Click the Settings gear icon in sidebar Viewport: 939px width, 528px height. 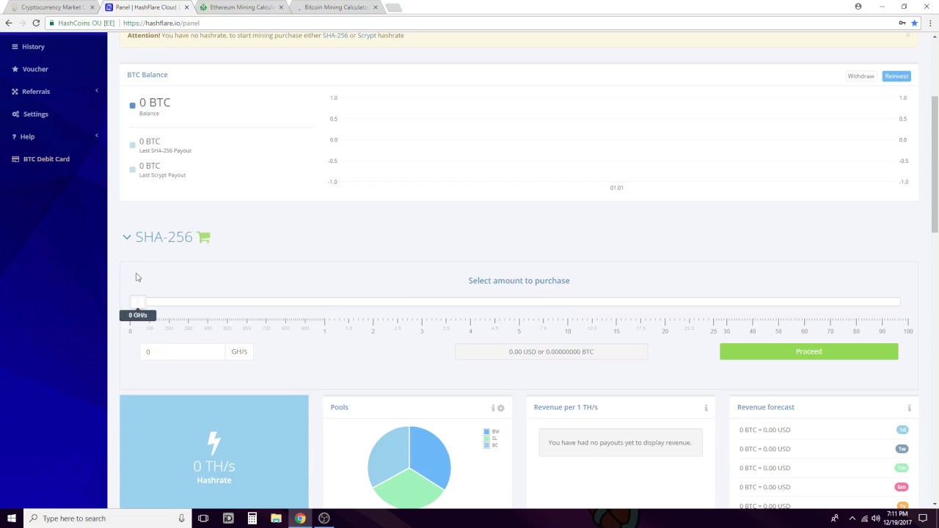click(15, 114)
